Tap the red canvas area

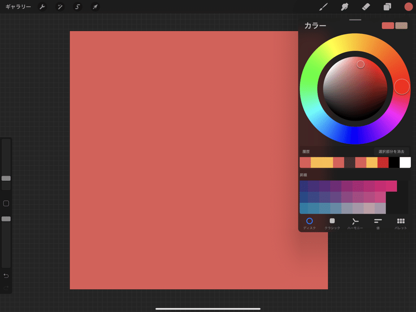(x=184, y=160)
